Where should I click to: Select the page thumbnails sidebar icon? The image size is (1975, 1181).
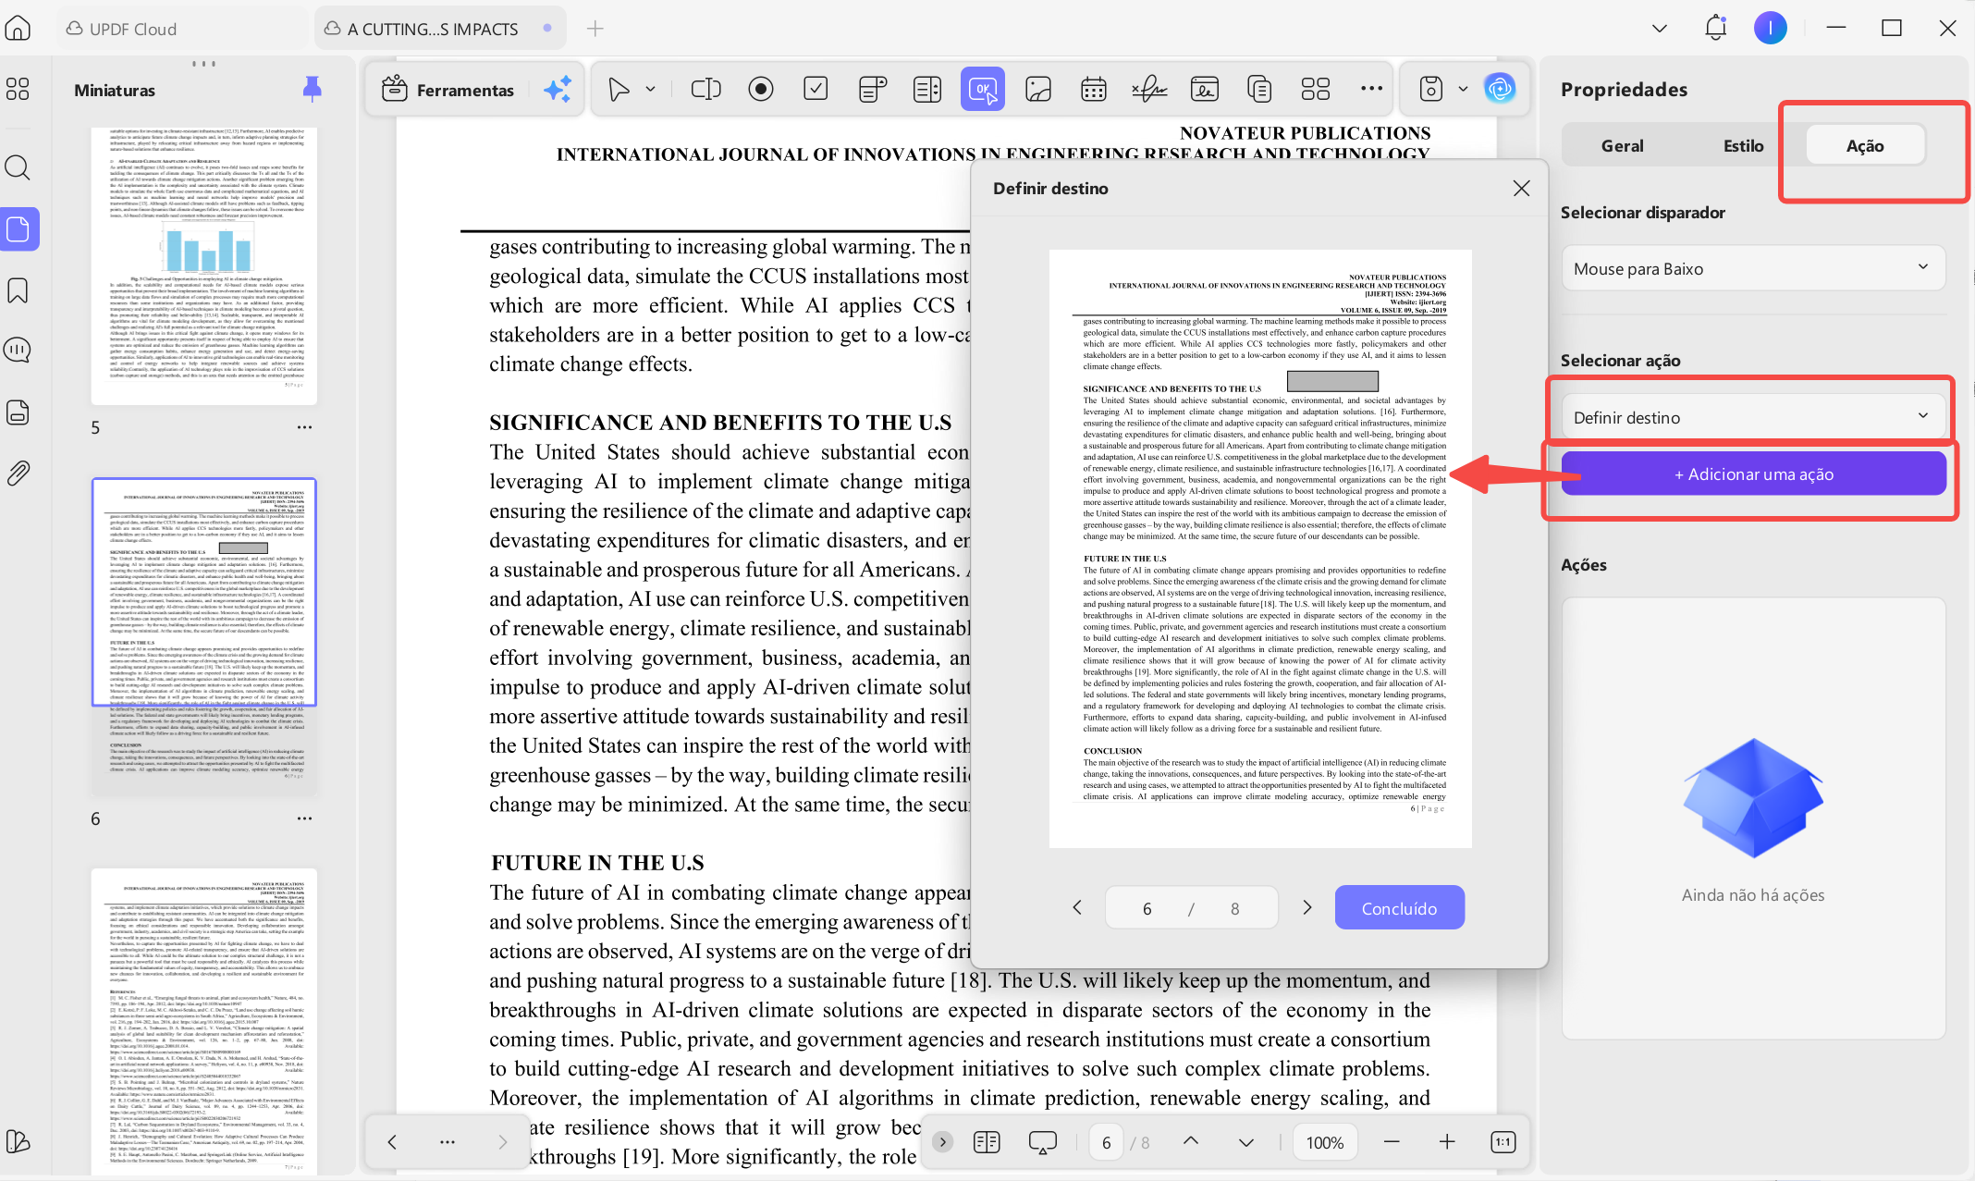point(18,228)
